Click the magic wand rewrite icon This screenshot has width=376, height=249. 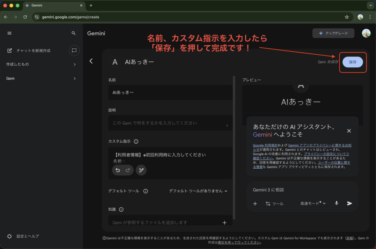click(x=141, y=170)
